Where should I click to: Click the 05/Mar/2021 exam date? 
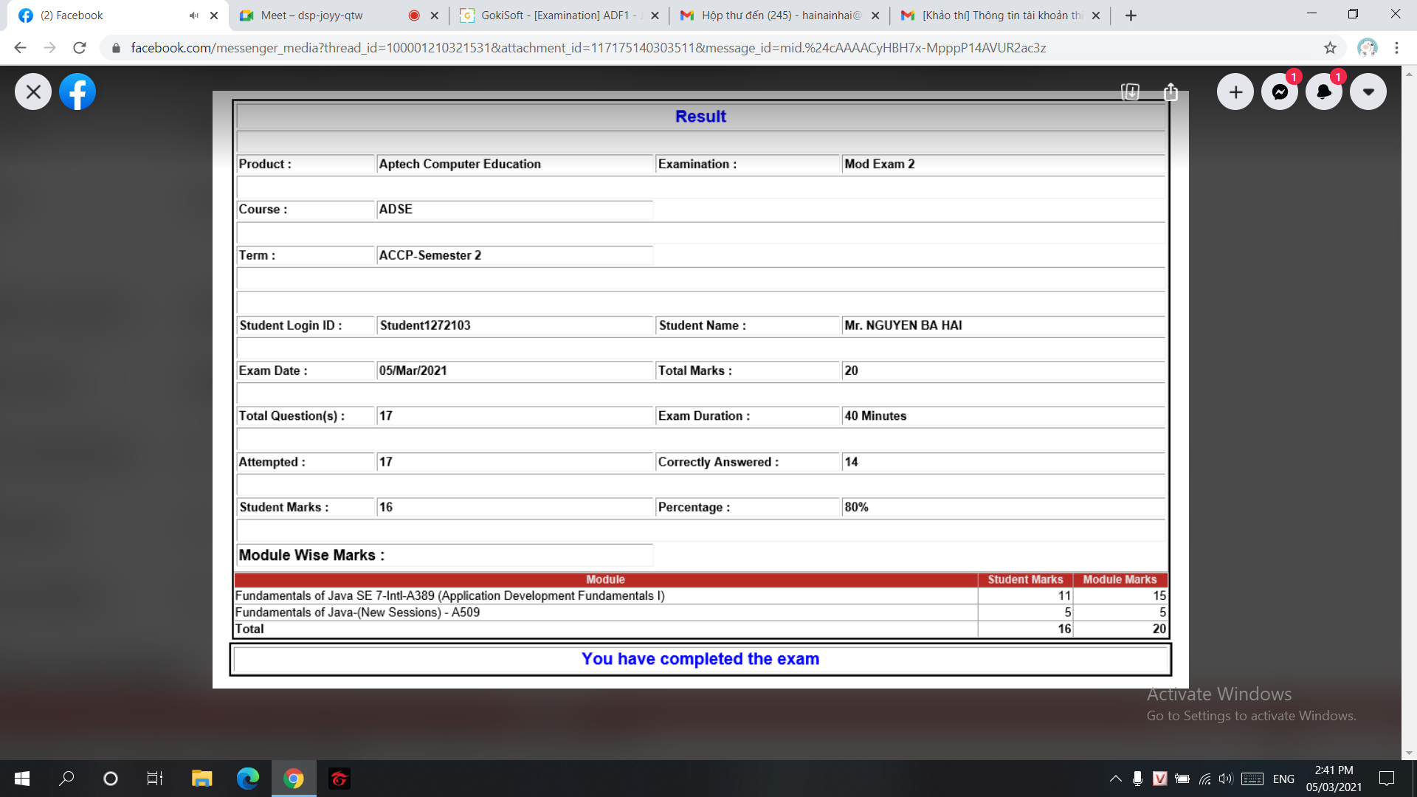pyautogui.click(x=413, y=370)
